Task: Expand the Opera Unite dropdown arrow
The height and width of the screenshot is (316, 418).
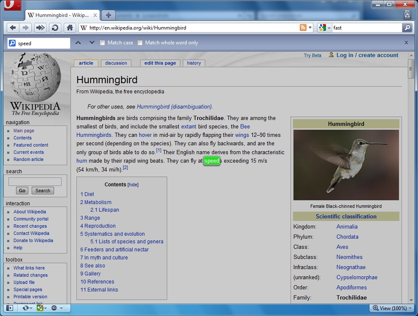Action: [x=45, y=308]
